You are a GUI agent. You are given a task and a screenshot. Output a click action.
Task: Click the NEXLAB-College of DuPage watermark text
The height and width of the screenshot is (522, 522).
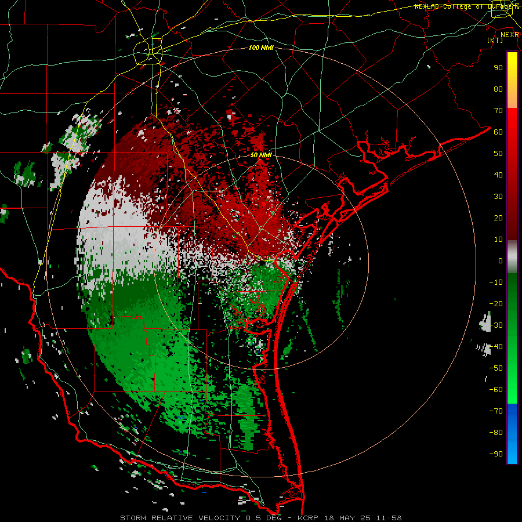point(466,6)
